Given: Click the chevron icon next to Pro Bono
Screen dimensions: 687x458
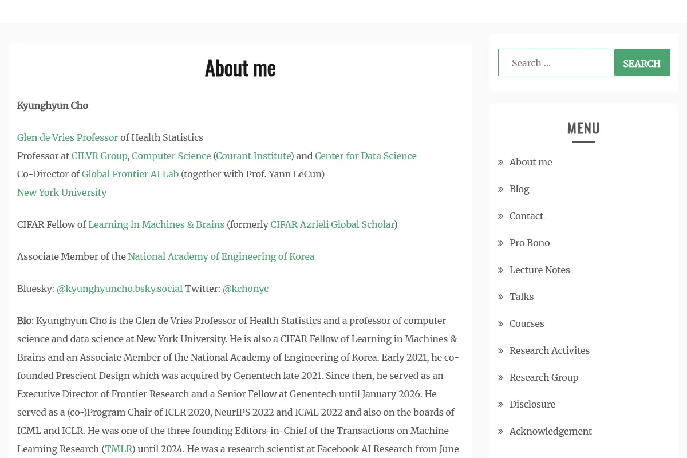Looking at the screenshot, I should 501,243.
